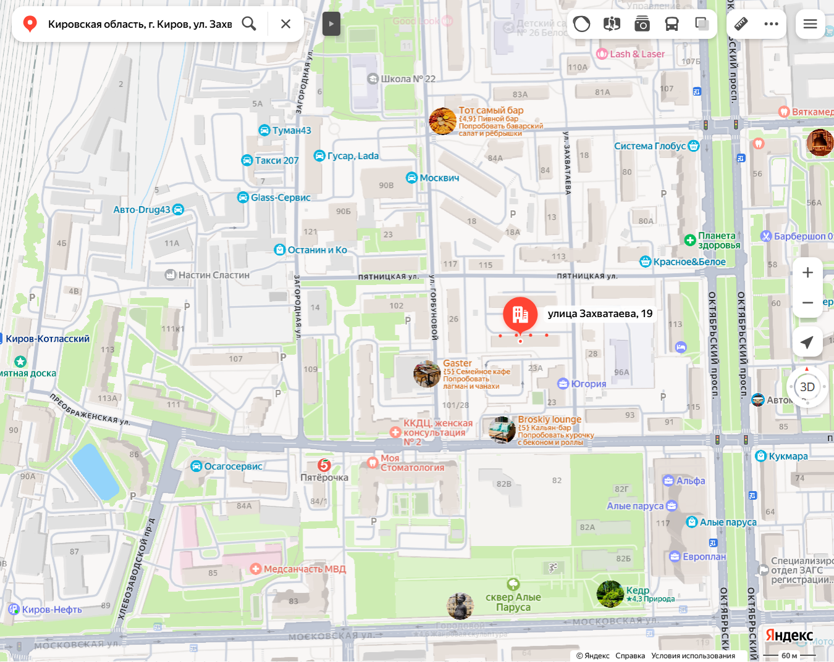Select the Broskiy lounge label
Viewport: 834px width, 662px height.
pos(549,420)
